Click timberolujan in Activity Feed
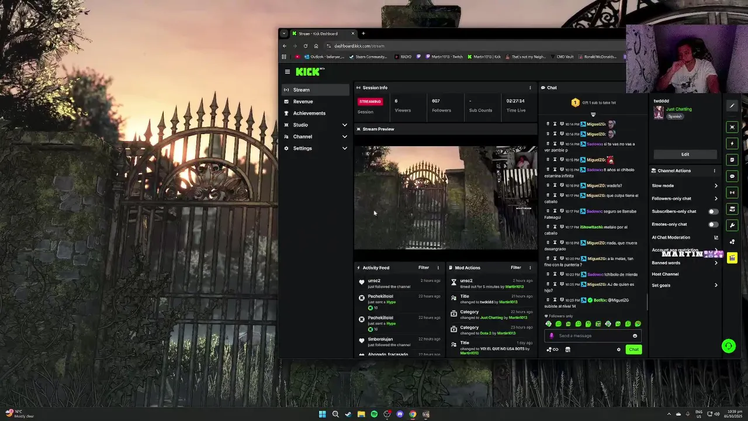748x421 pixels. coord(380,339)
